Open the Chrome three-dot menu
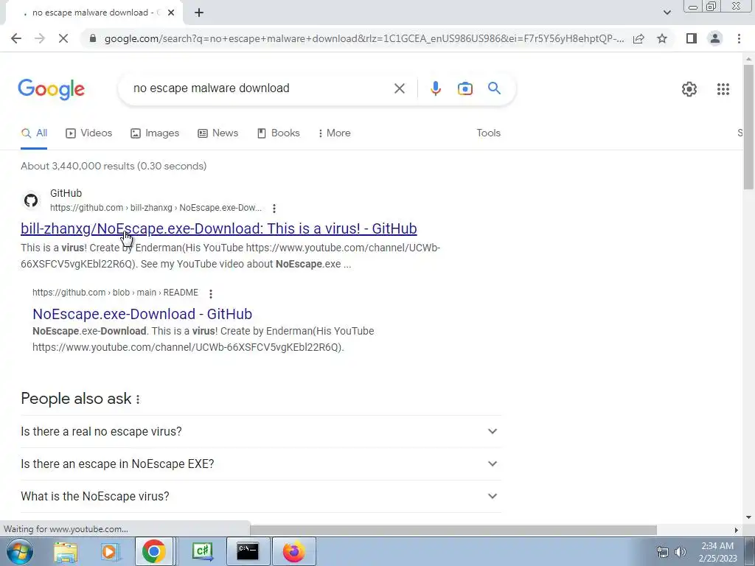 click(739, 38)
